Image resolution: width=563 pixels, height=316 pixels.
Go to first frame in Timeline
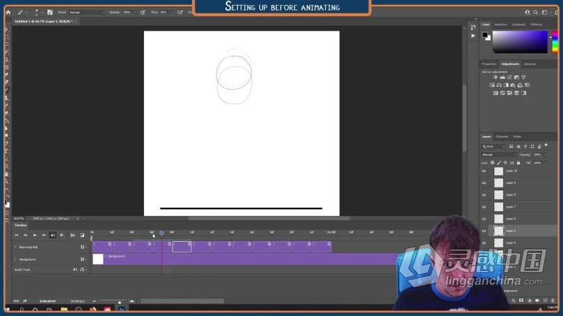point(16,235)
